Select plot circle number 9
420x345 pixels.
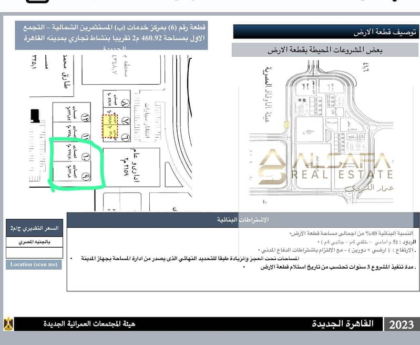(x=86, y=176)
